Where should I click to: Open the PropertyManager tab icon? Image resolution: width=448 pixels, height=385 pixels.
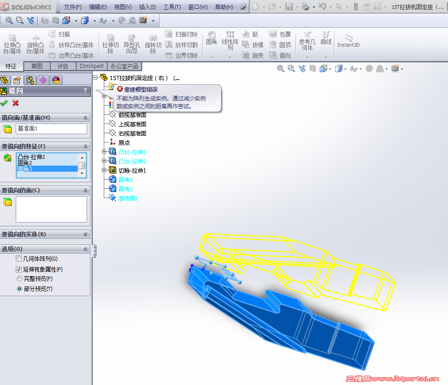(17, 80)
